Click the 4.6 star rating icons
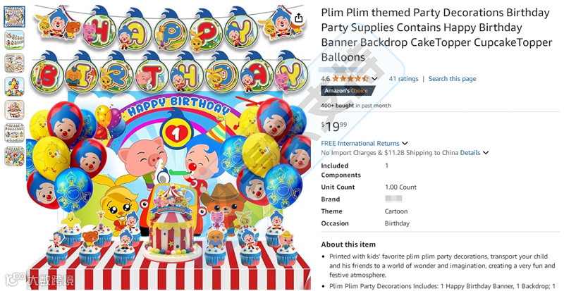The width and height of the screenshot is (564, 291). [350, 78]
